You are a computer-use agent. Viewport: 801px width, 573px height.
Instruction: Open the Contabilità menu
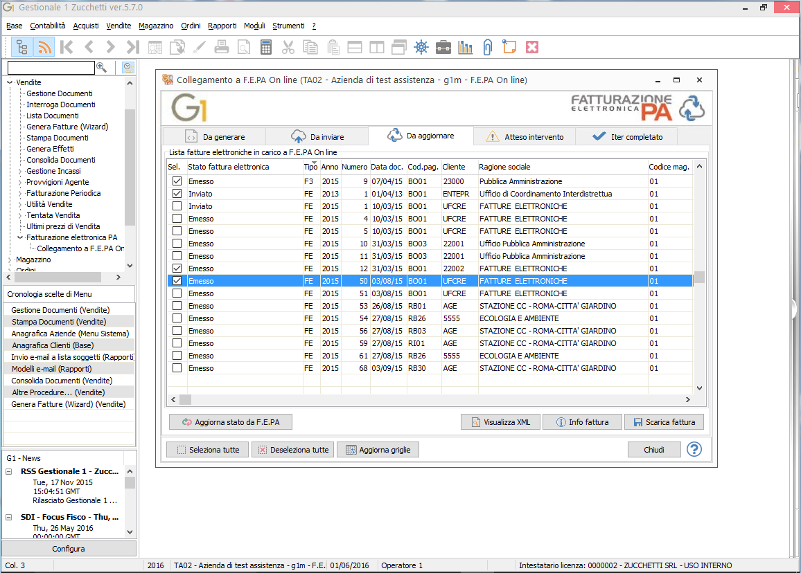pyautogui.click(x=48, y=26)
